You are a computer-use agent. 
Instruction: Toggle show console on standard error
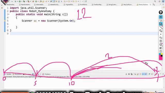(x=146, y=74)
